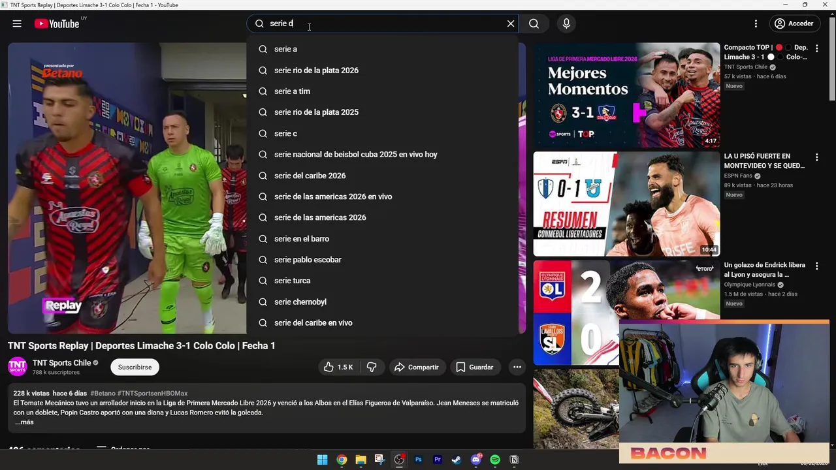The image size is (836, 470).
Task: Select suggestion 'serie turca'
Action: [382, 281]
